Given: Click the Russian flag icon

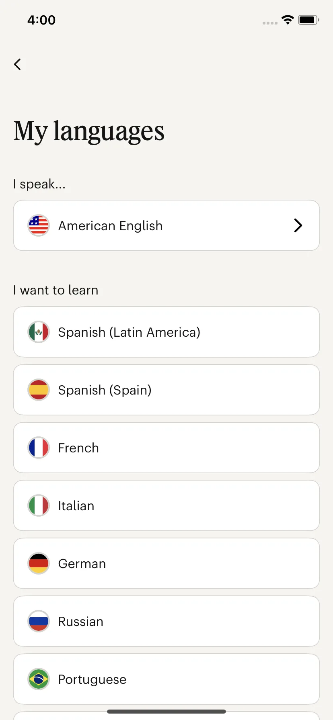Looking at the screenshot, I should (x=39, y=621).
